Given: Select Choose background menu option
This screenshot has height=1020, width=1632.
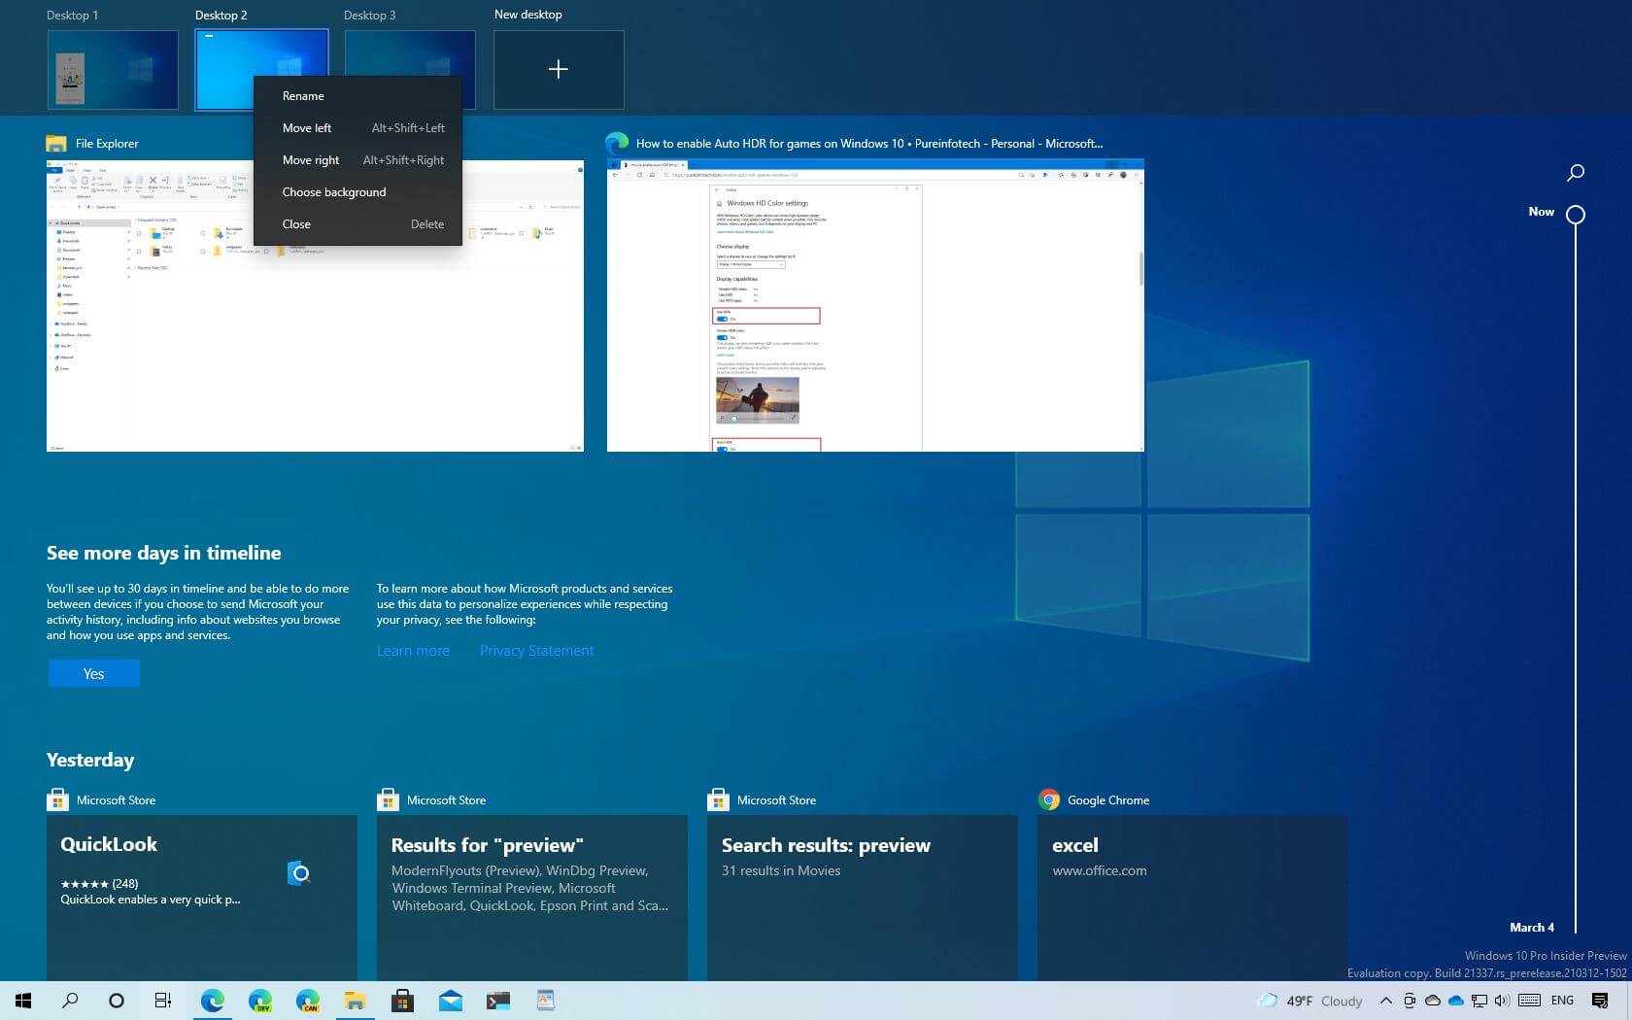Looking at the screenshot, I should pyautogui.click(x=334, y=192).
